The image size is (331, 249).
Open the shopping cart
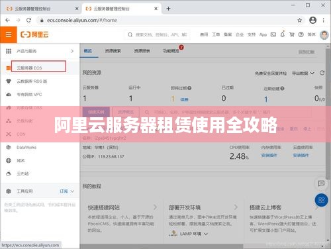tap(292, 34)
